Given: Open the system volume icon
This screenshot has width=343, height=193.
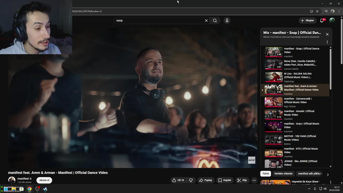Looking at the screenshot, I should pyautogui.click(x=325, y=189).
